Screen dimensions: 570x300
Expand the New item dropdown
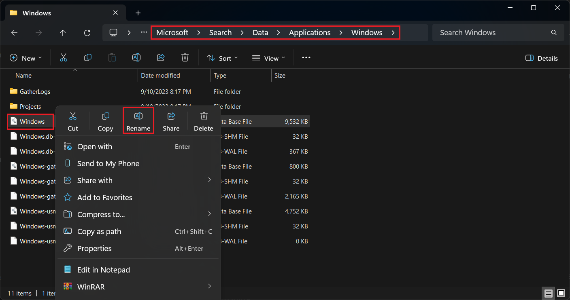tap(26, 58)
